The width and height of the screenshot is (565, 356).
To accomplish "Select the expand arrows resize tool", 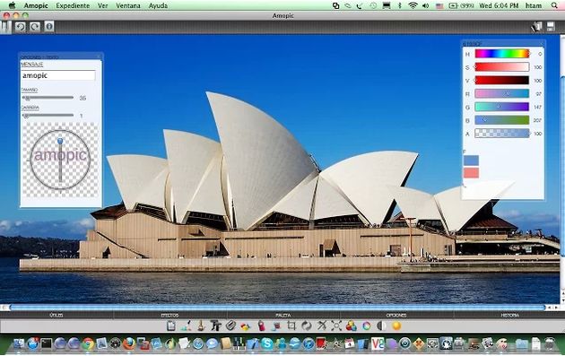I will [336, 326].
